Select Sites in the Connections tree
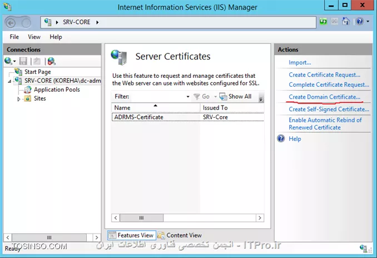The image size is (377, 258). [39, 98]
